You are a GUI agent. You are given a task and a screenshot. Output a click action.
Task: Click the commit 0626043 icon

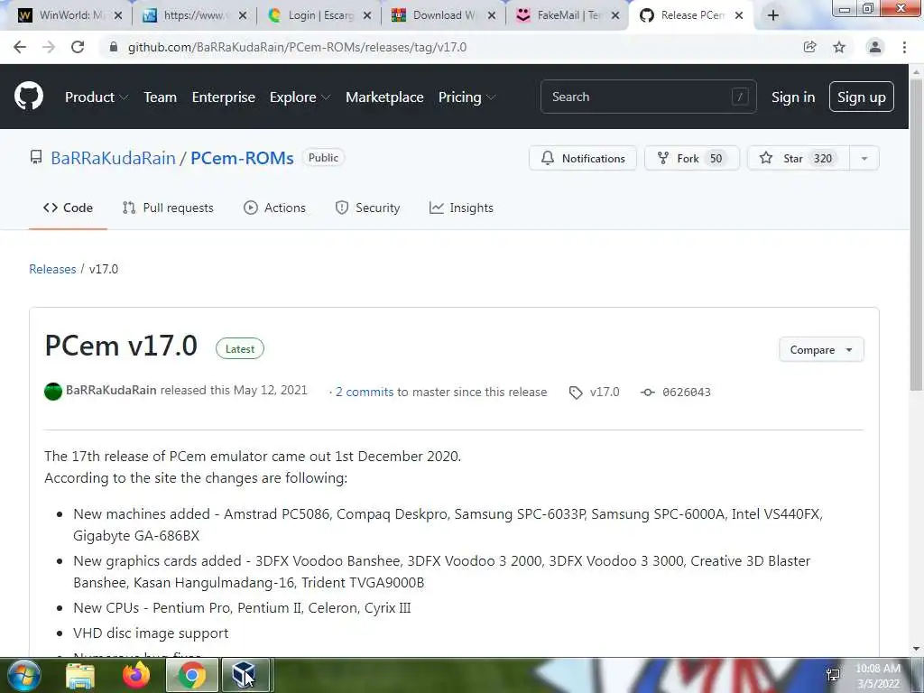click(648, 393)
